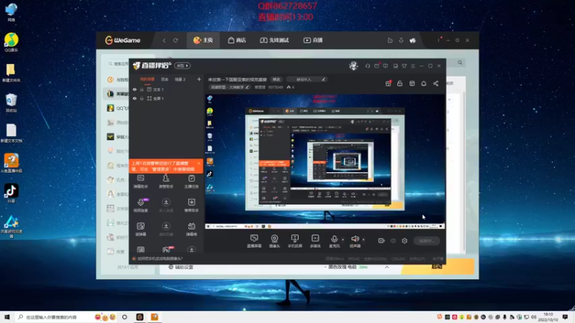The width and height of the screenshot is (575, 323).
Task: Open the user avatar in 直播伴侣 title bar
Action: [x=354, y=66]
